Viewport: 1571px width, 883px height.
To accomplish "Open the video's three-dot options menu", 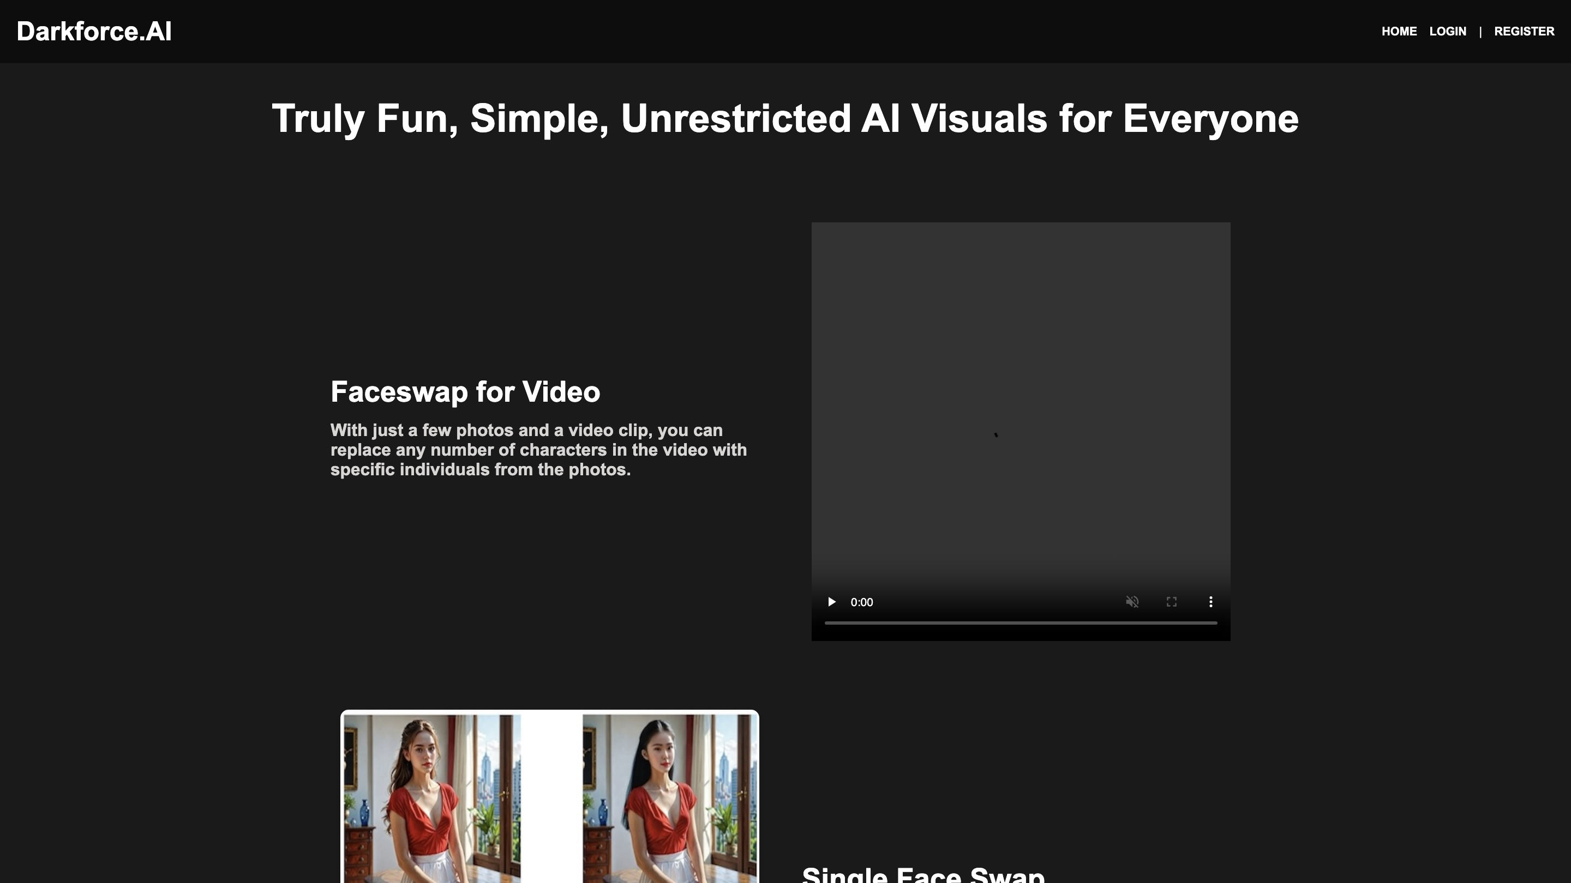I will point(1210,602).
